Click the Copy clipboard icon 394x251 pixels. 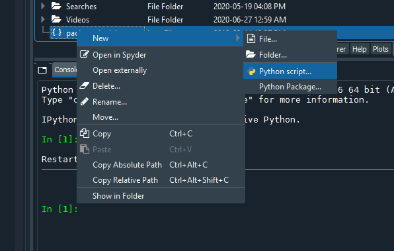point(85,133)
